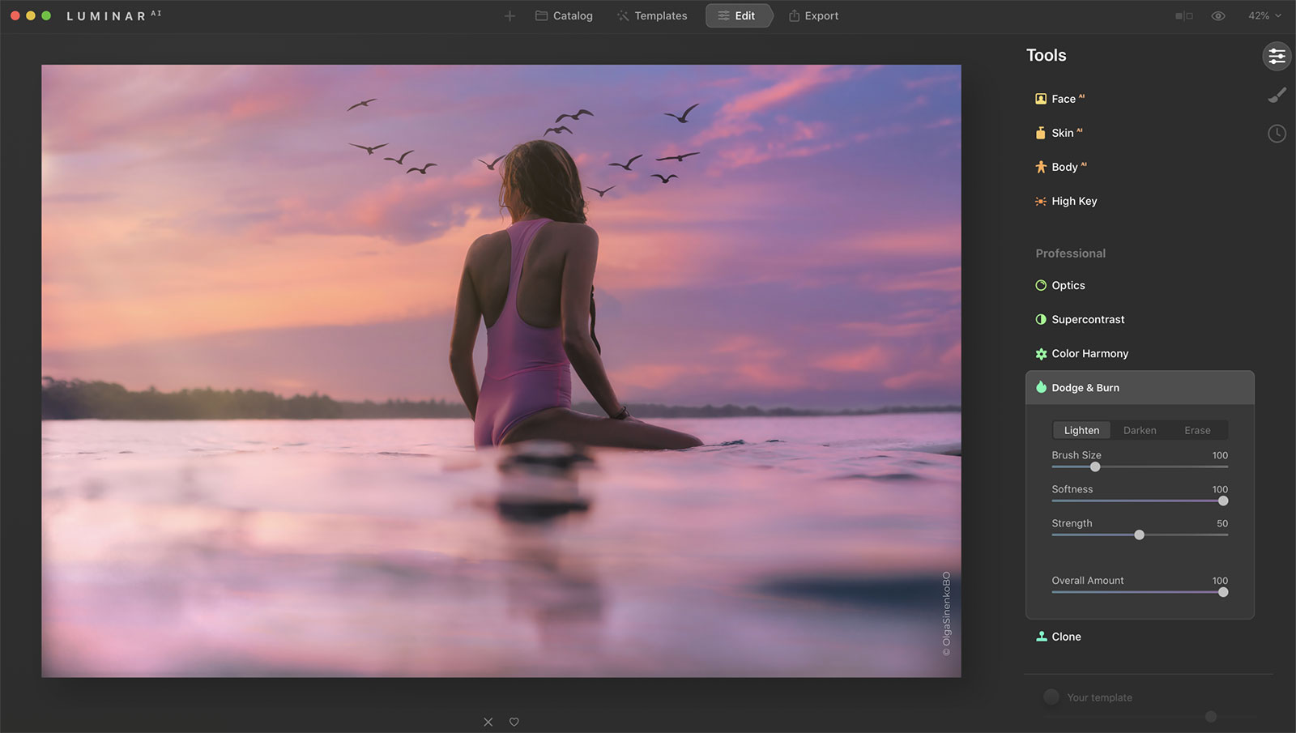Click the plus icon to add photos
The image size is (1296, 733).
click(509, 16)
